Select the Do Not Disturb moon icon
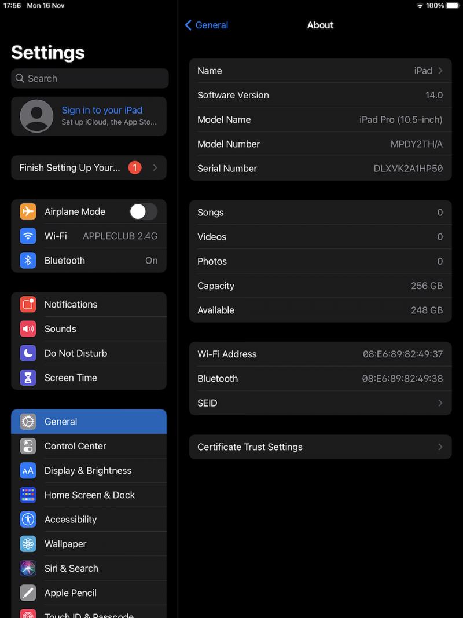The image size is (463, 618). click(x=28, y=353)
